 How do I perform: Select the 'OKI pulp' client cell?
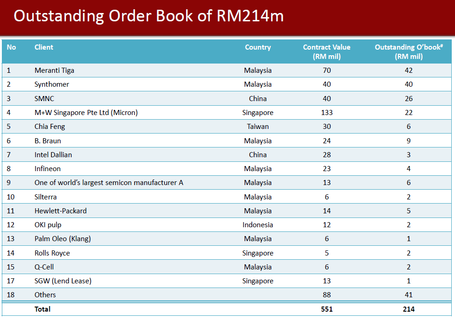click(x=48, y=225)
